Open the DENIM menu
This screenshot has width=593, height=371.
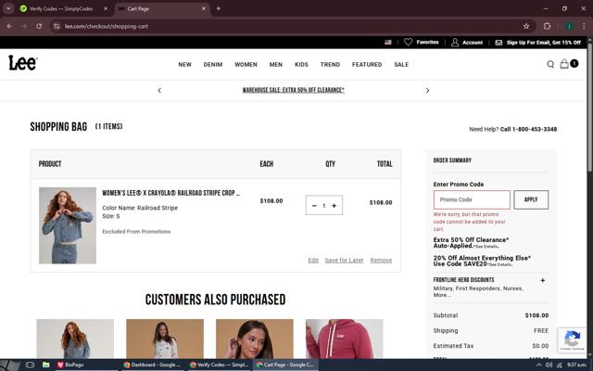coord(213,64)
